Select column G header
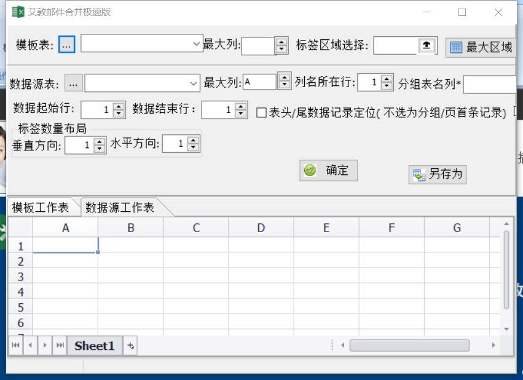The width and height of the screenshot is (523, 380). (x=457, y=228)
